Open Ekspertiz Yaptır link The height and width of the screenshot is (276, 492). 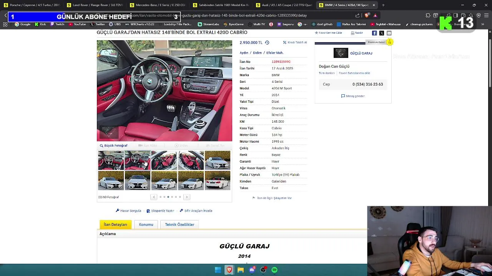pos(160,211)
